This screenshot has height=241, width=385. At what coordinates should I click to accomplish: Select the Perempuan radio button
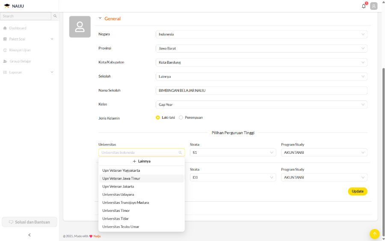(181, 118)
